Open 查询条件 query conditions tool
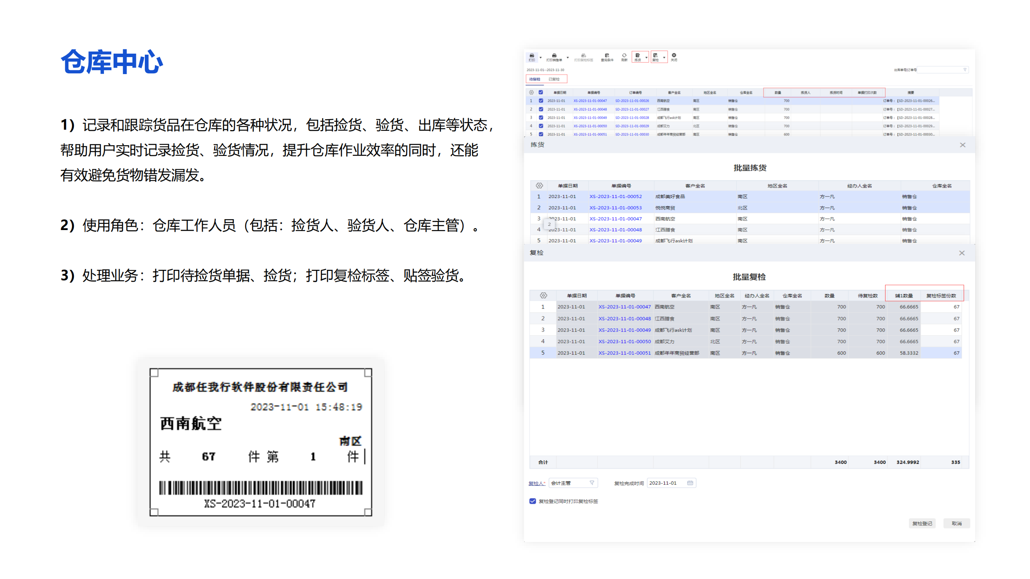This screenshot has width=1030, height=579. (x=607, y=57)
